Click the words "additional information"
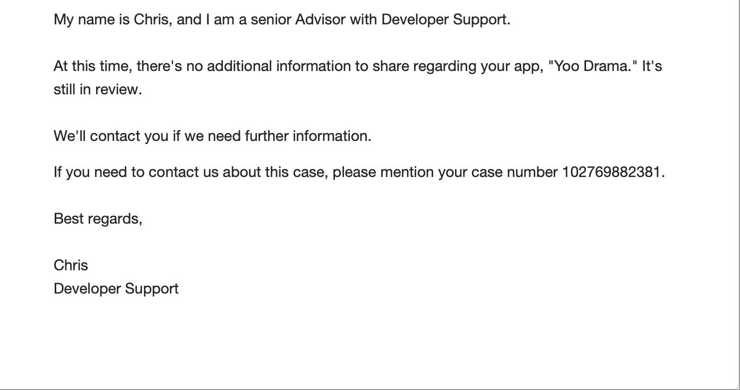This screenshot has height=390, width=740. point(264,66)
